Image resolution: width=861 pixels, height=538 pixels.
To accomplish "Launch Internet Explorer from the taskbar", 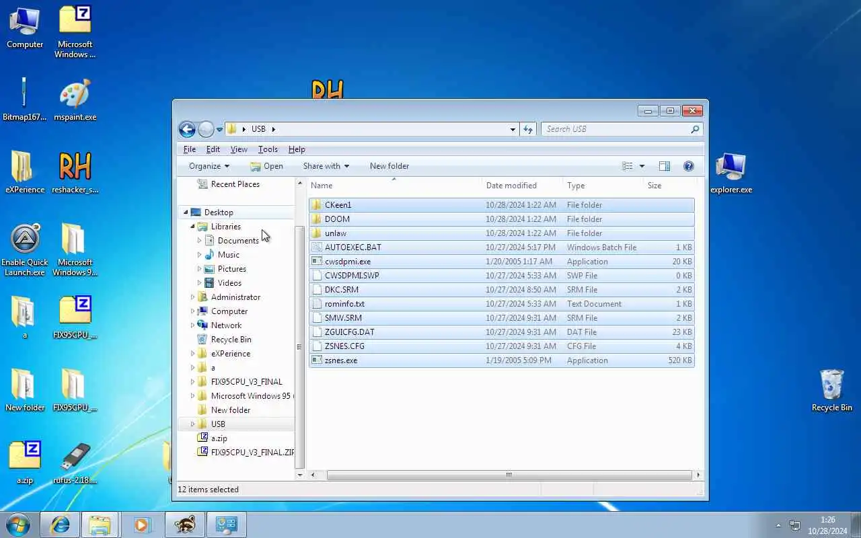I will tap(61, 525).
